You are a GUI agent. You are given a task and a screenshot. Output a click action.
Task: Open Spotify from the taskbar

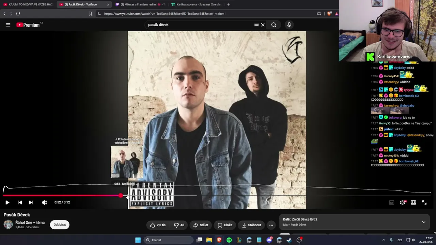pyautogui.click(x=229, y=240)
